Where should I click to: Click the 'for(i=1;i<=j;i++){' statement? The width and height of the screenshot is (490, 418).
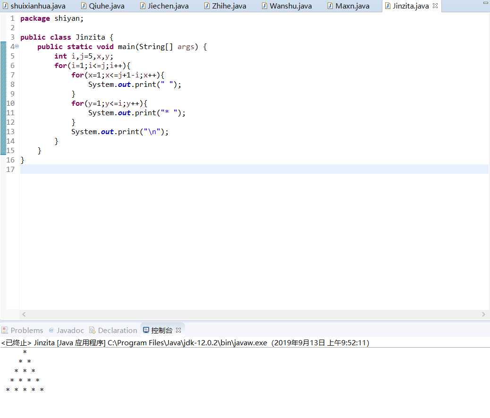[92, 66]
